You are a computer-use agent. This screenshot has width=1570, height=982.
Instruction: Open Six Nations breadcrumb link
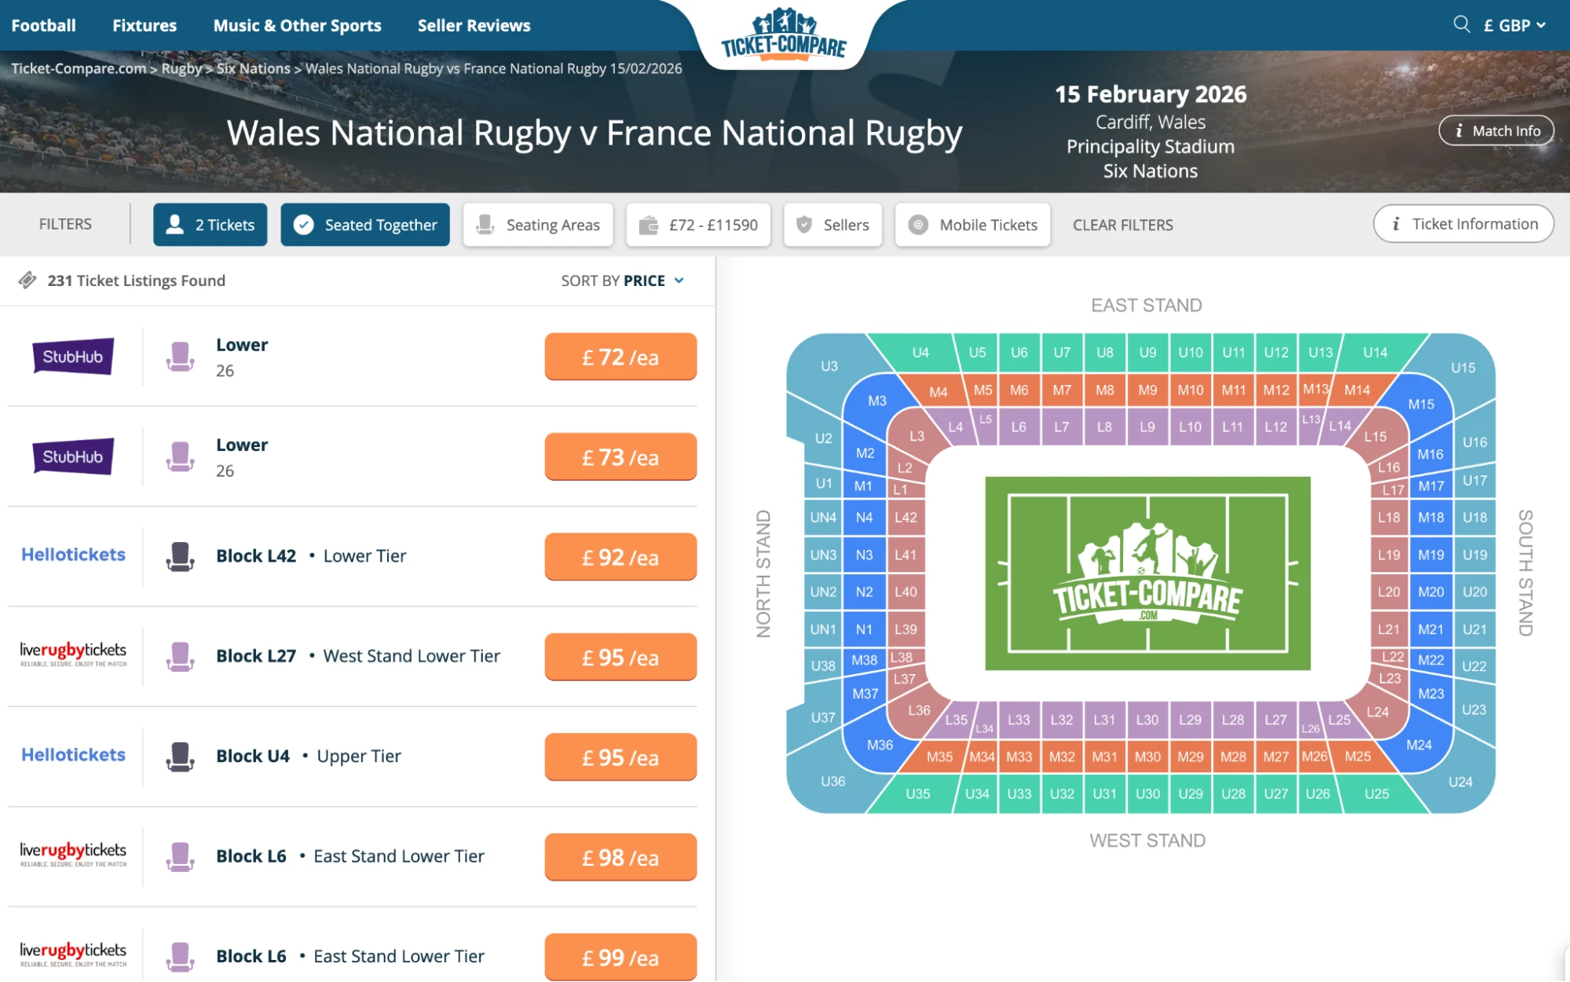click(x=253, y=68)
